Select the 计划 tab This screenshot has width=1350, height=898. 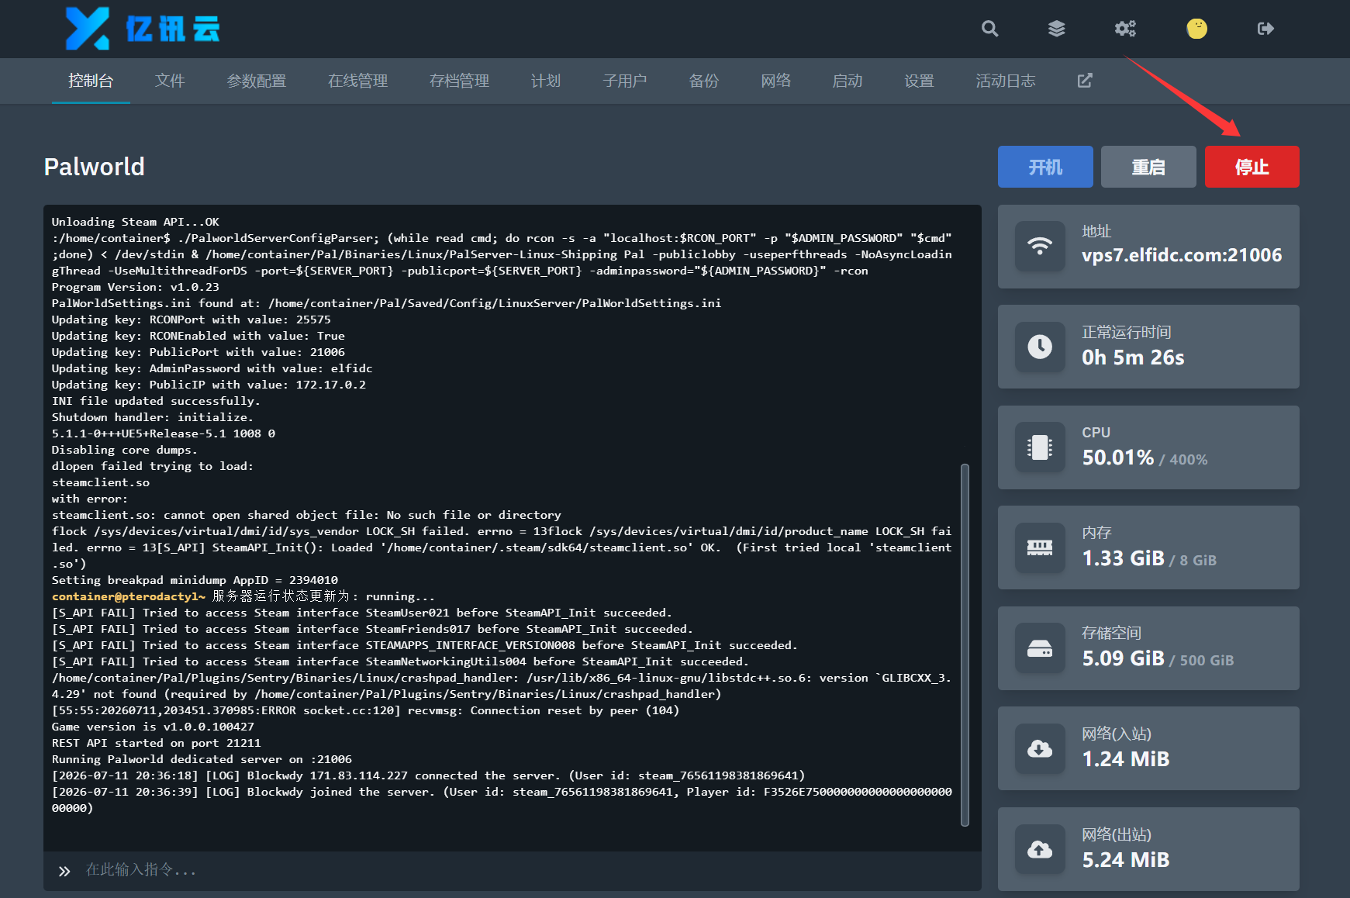tap(546, 81)
